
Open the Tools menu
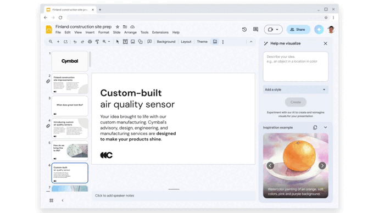[x=144, y=32]
